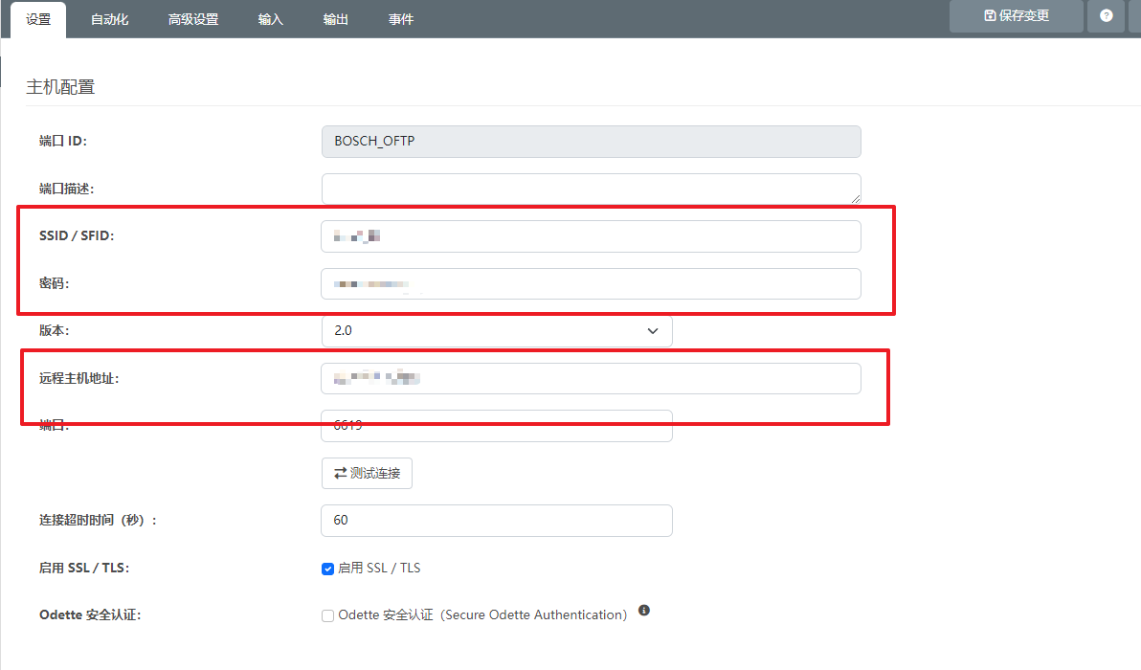The image size is (1141, 670).
Task: Open the 高级设置 tab
Action: click(193, 19)
